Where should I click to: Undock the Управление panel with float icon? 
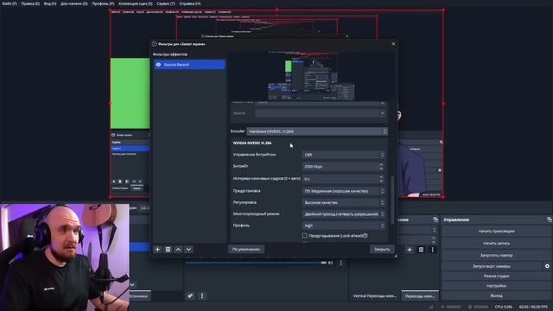coord(550,219)
